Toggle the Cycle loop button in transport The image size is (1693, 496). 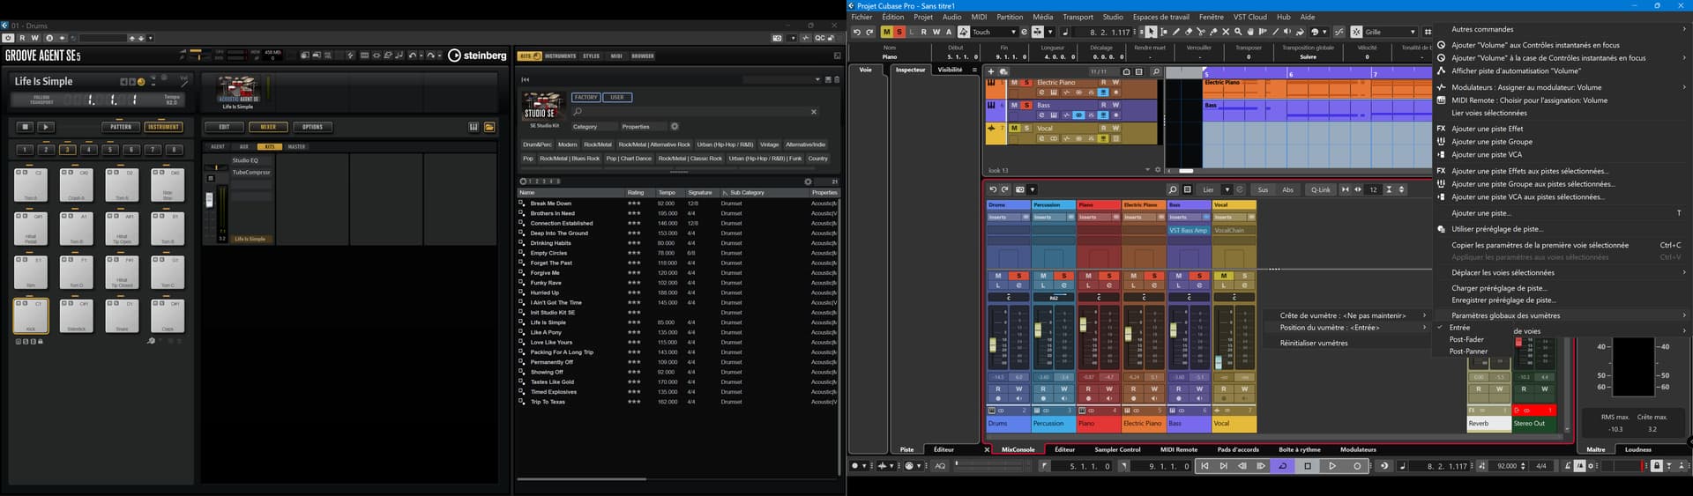point(1283,466)
